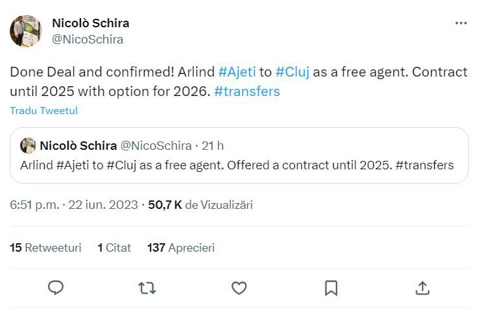The image size is (479, 312).
Task: View the 15 Retweeturi list
Action: click(45, 248)
